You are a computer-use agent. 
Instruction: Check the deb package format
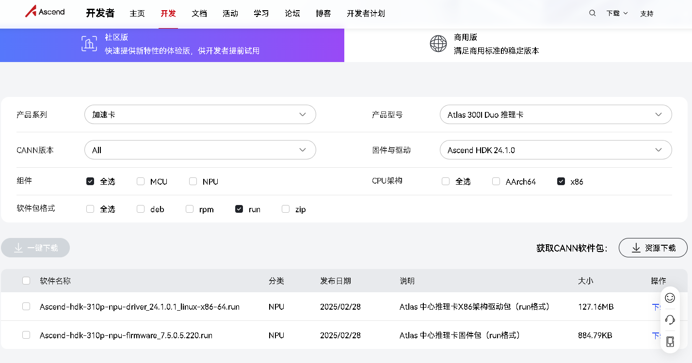point(141,209)
